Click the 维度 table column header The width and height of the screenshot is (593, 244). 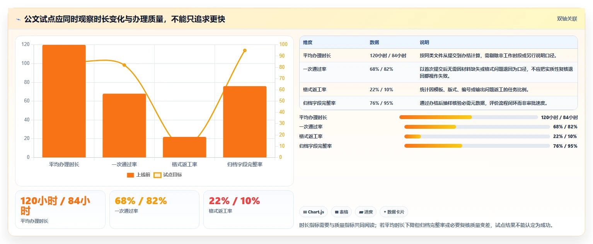click(x=307, y=43)
